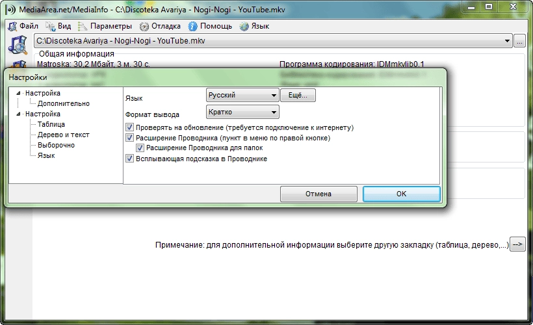
Task: Click the open file sidebar icon
Action: pos(18,45)
